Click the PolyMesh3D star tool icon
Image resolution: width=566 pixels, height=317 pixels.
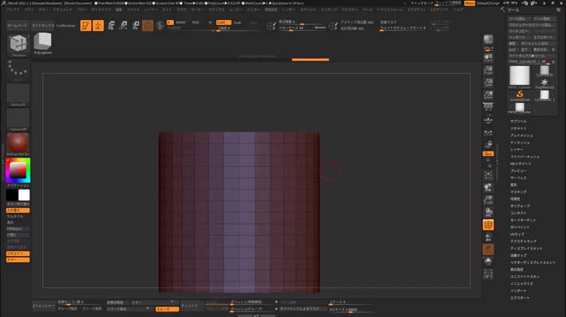544,83
